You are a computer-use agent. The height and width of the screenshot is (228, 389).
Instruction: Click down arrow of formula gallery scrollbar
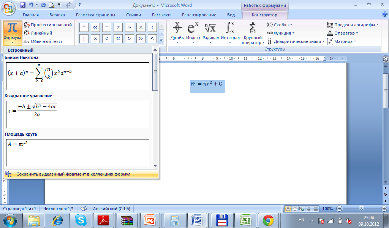(x=155, y=166)
